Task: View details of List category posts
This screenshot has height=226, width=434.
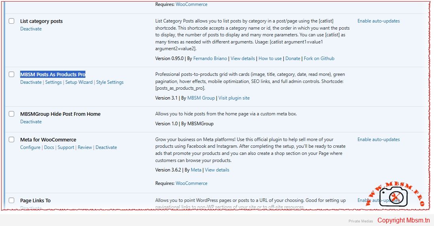Action: click(x=243, y=58)
